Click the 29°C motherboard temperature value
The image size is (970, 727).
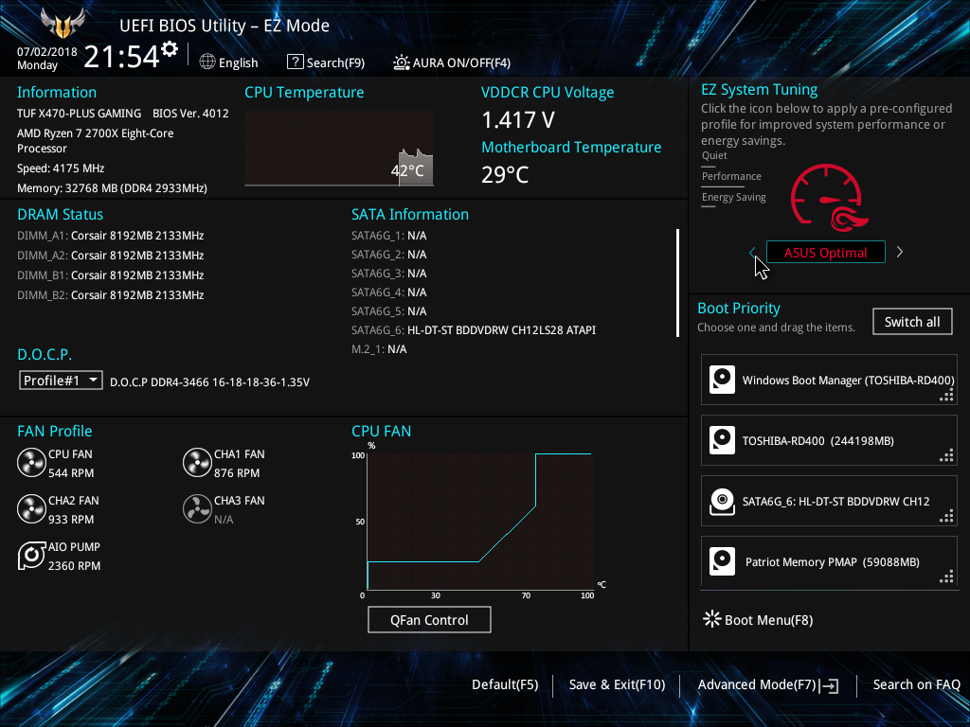pyautogui.click(x=506, y=175)
